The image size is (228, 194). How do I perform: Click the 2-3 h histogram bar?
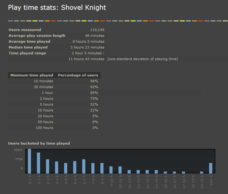(48, 166)
